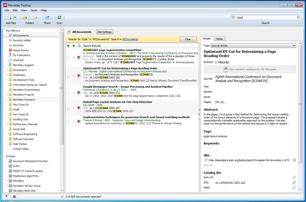
Task: Look up the PMID with magnifier icon
Action: [x=294, y=188]
